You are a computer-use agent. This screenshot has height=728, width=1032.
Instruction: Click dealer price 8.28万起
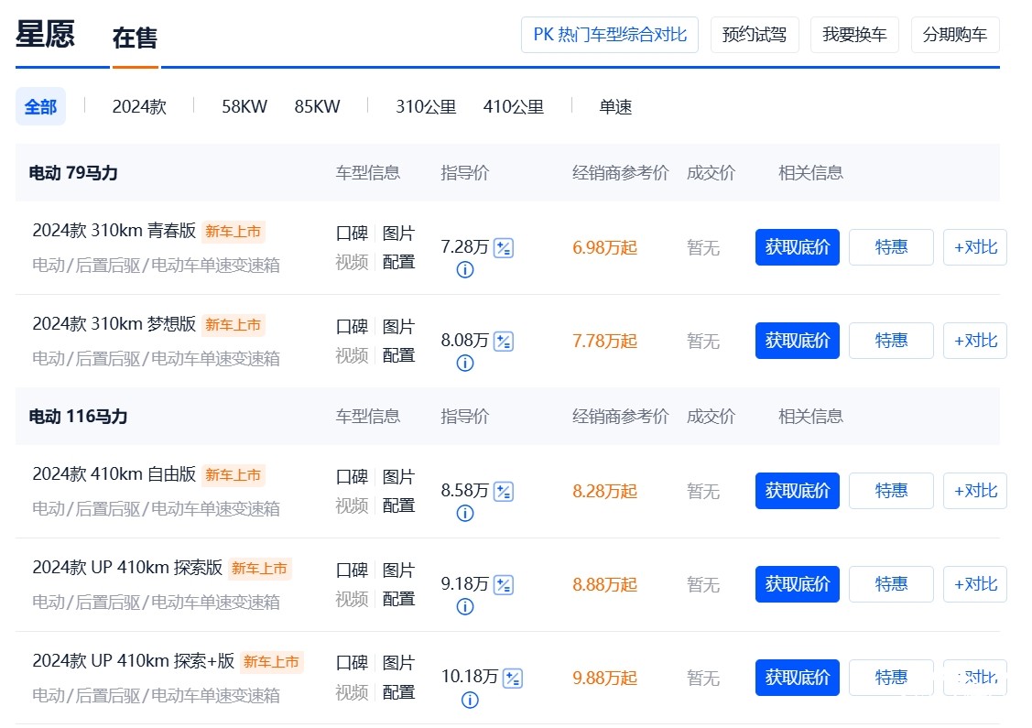(605, 492)
